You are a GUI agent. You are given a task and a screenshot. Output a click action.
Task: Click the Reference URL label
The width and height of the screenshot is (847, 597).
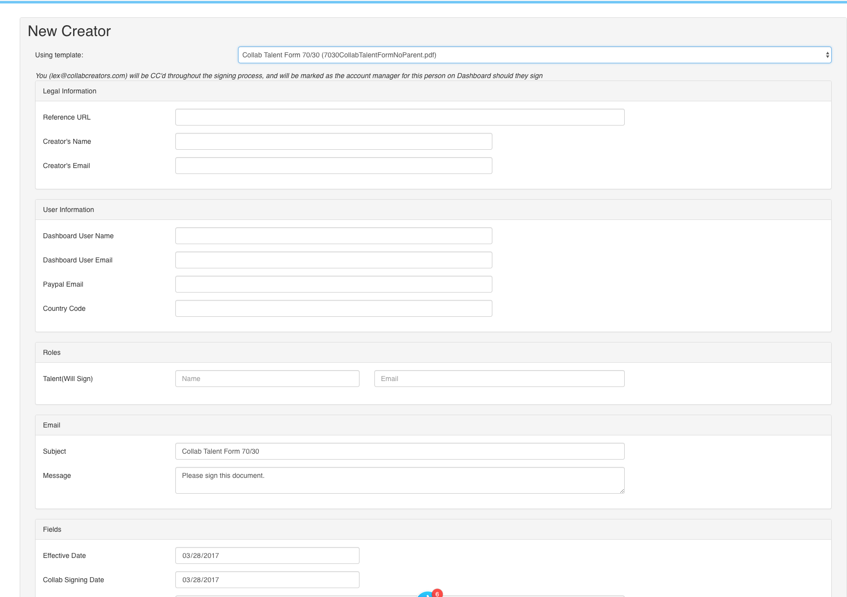67,117
